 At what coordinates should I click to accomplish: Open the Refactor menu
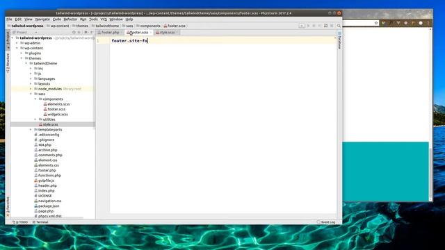click(70, 19)
